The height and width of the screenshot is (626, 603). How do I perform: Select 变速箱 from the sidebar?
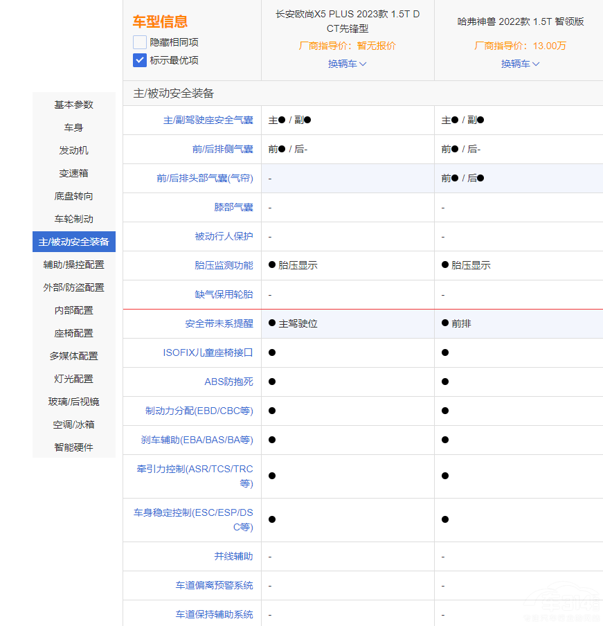click(73, 173)
